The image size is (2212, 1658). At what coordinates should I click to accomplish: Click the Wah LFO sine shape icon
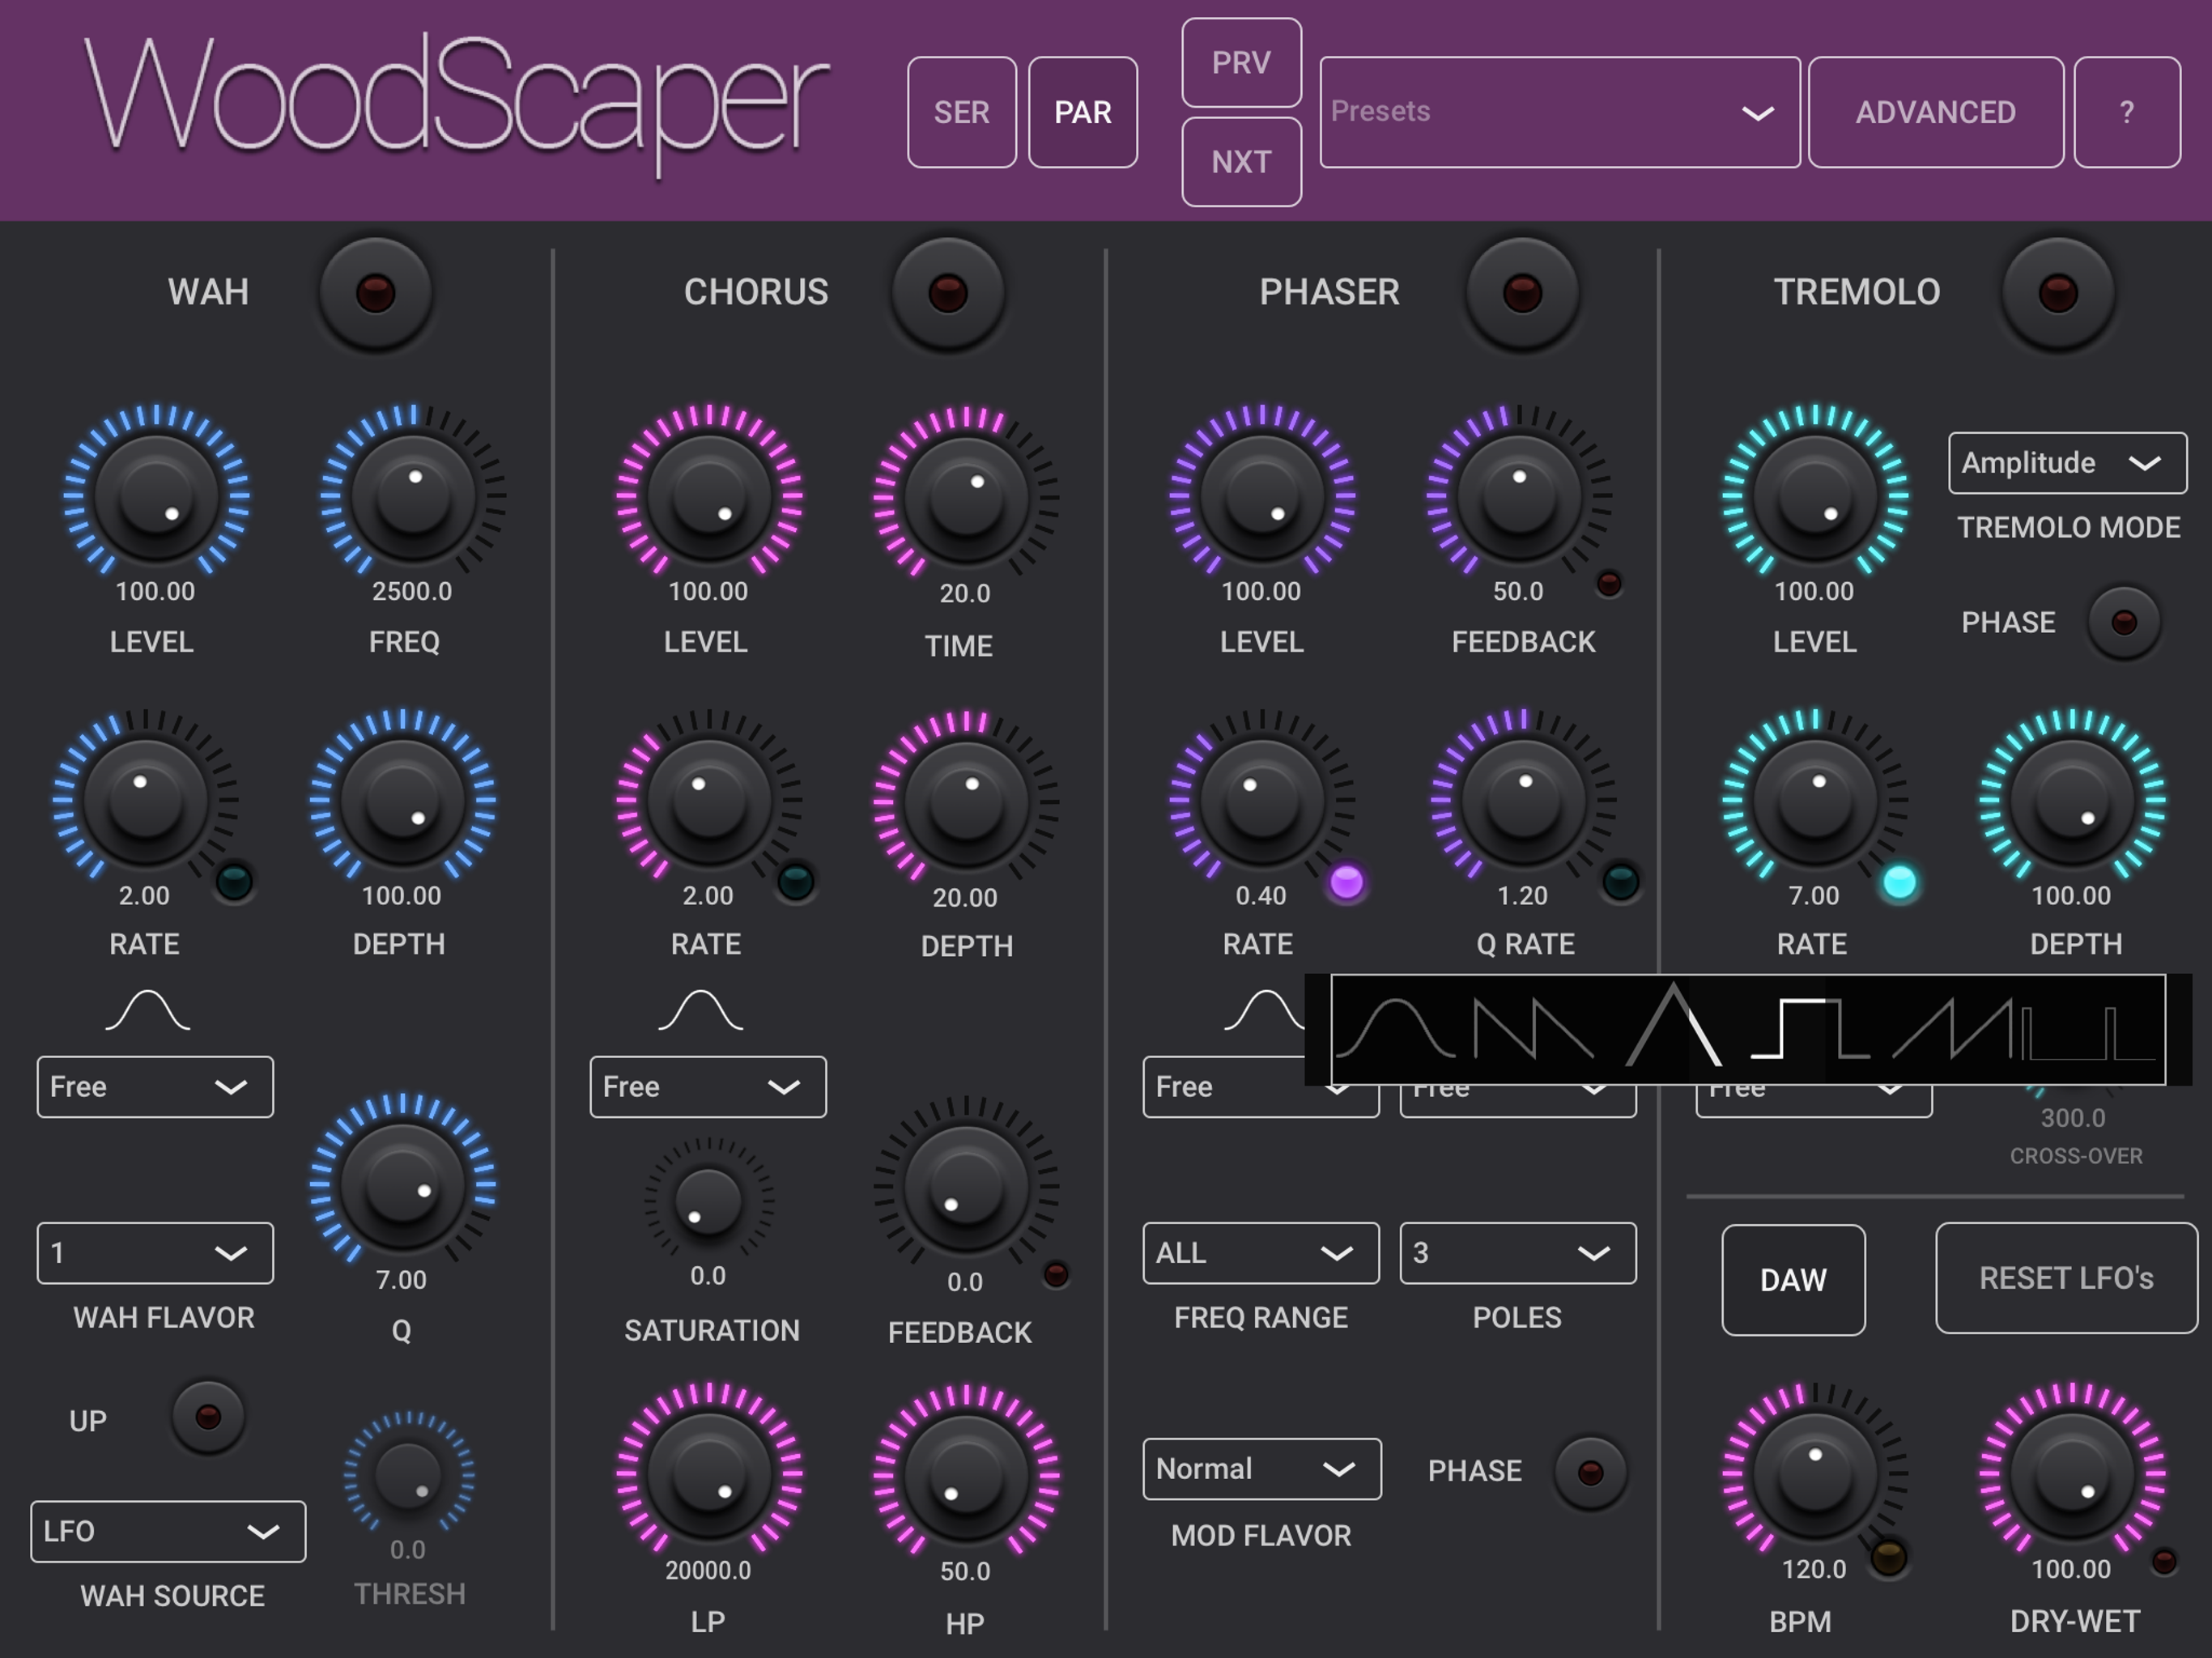[148, 1011]
